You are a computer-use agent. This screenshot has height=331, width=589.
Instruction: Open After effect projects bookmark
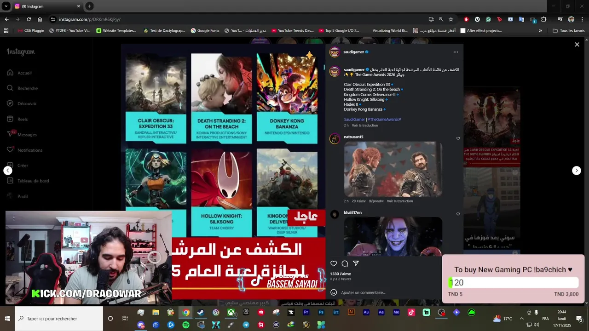[x=481, y=31]
